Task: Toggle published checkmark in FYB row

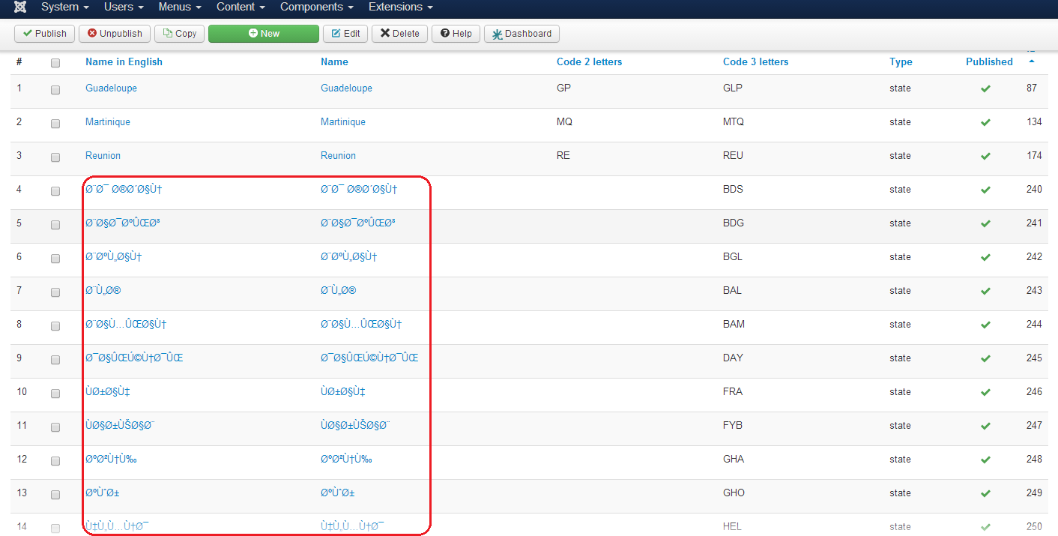Action: pyautogui.click(x=985, y=426)
